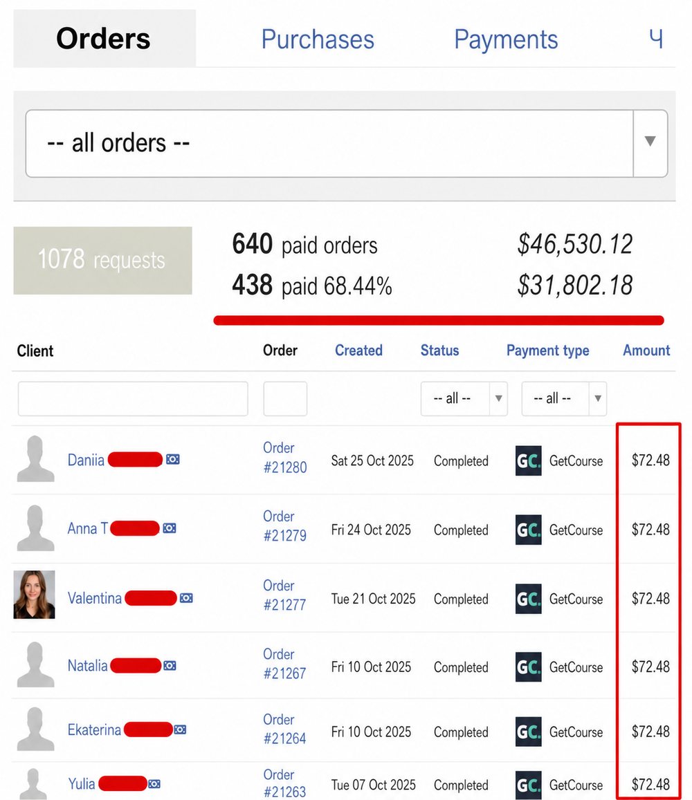Click the small blue icon beside Anna T
Viewport: 692px width, 800px height.
pos(170,528)
